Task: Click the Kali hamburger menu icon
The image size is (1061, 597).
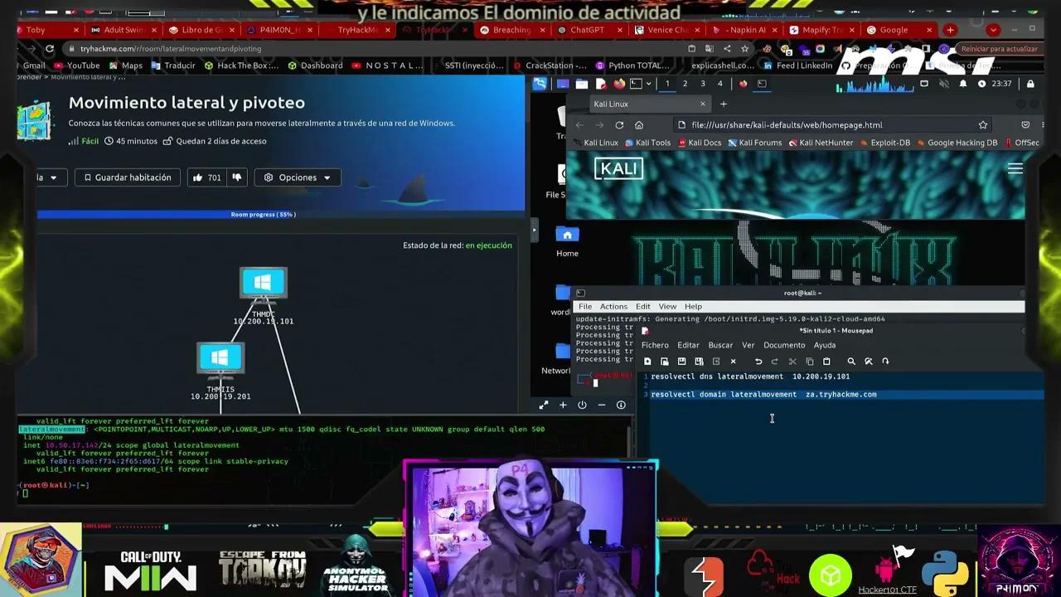Action: 1015,169
